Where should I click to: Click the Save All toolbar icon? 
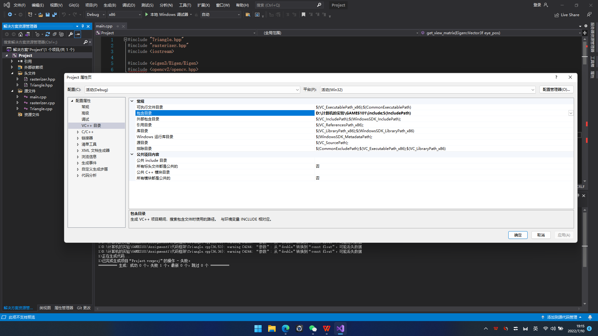(x=55, y=15)
